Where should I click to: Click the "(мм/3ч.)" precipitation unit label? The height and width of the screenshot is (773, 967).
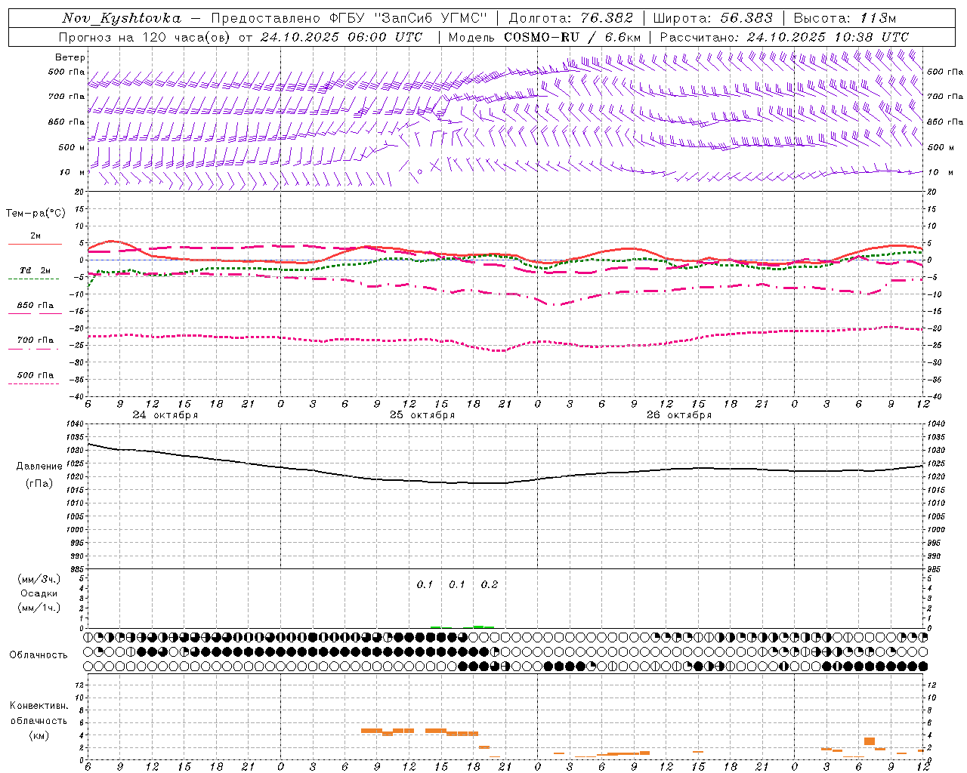coord(39,579)
